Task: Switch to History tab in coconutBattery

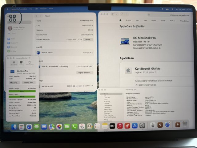Action: [21, 63]
